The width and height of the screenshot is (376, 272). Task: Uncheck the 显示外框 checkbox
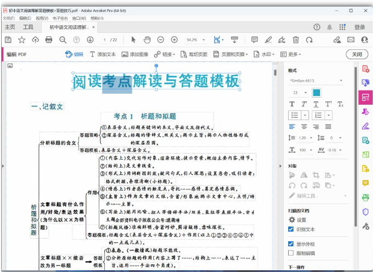point(291,244)
